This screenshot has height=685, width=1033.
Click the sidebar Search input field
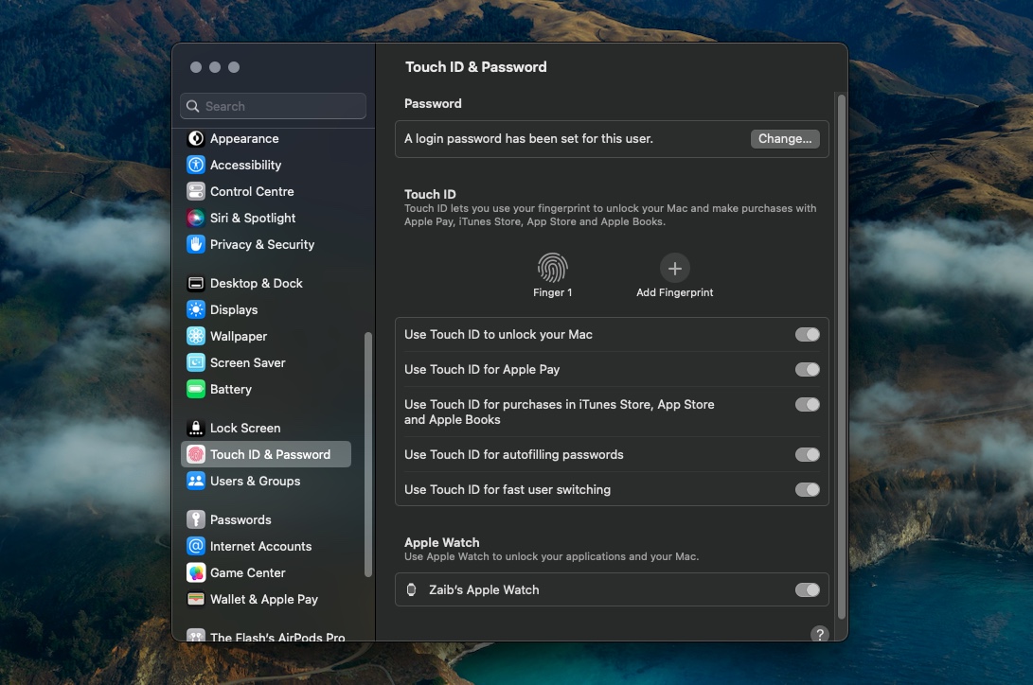[x=273, y=106]
